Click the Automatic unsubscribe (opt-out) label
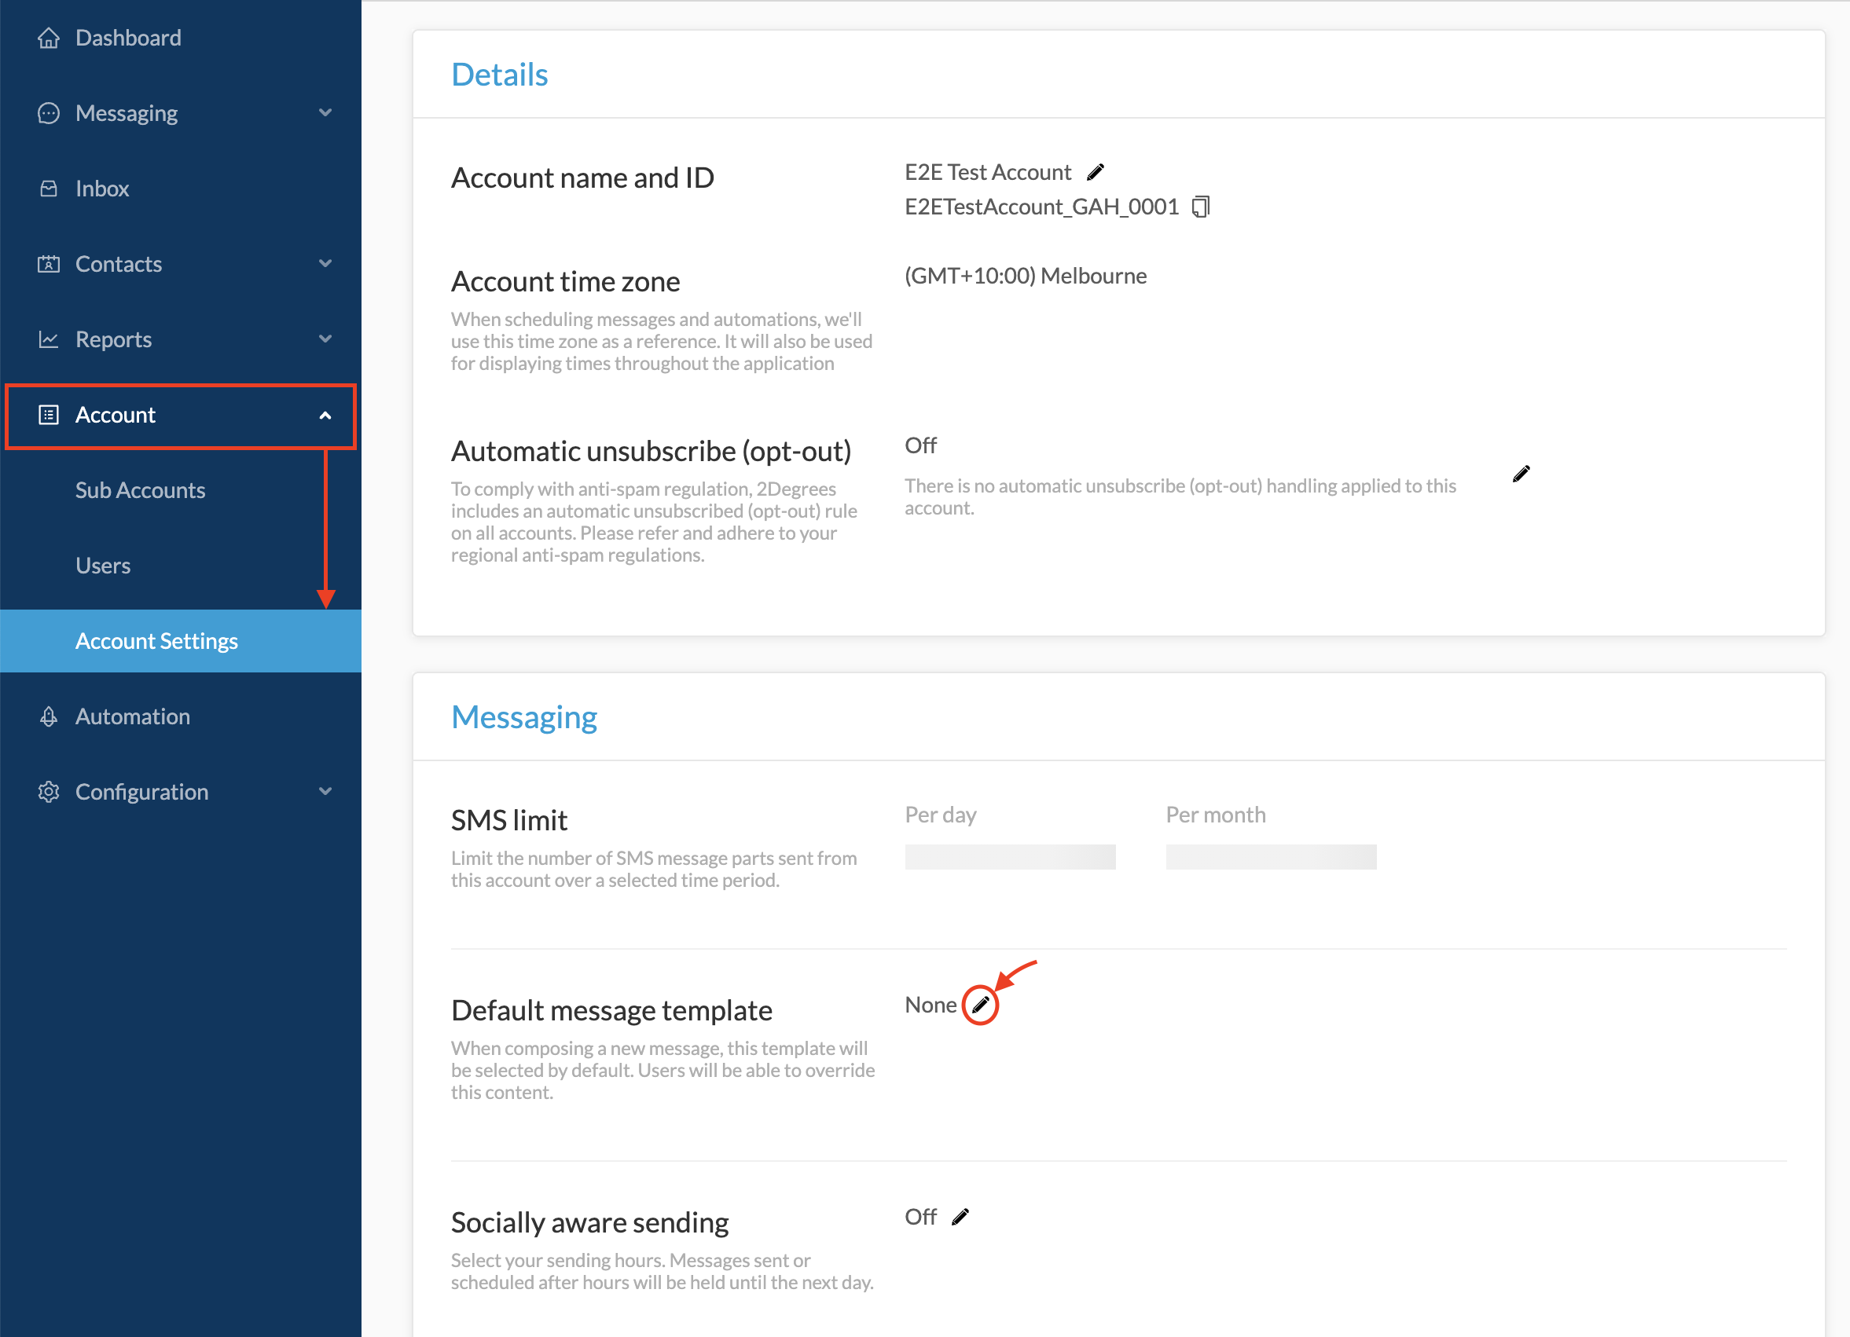Screen dimensions: 1850x1337 (651, 451)
